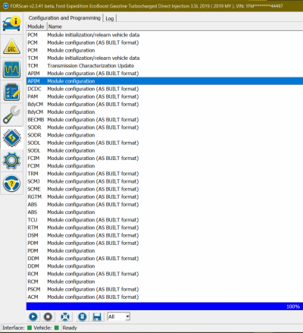Open the All filter dropdown
303x333 pixels.
[x=119, y=316]
